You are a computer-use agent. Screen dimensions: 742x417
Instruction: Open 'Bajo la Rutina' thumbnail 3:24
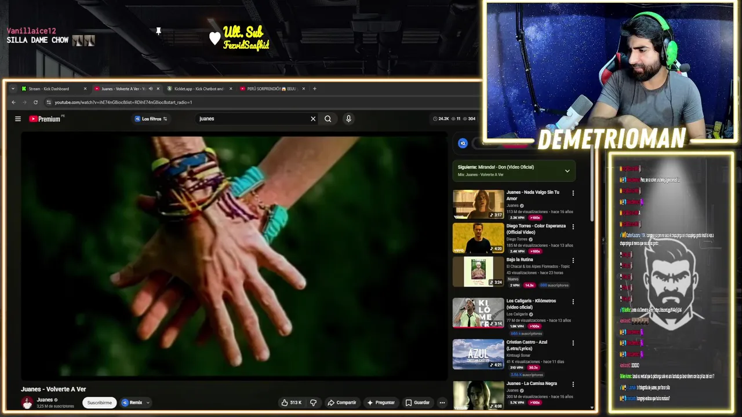click(478, 272)
